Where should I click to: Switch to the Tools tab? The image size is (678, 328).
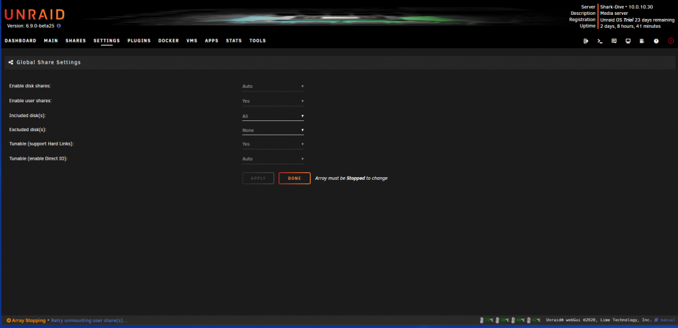[258, 41]
